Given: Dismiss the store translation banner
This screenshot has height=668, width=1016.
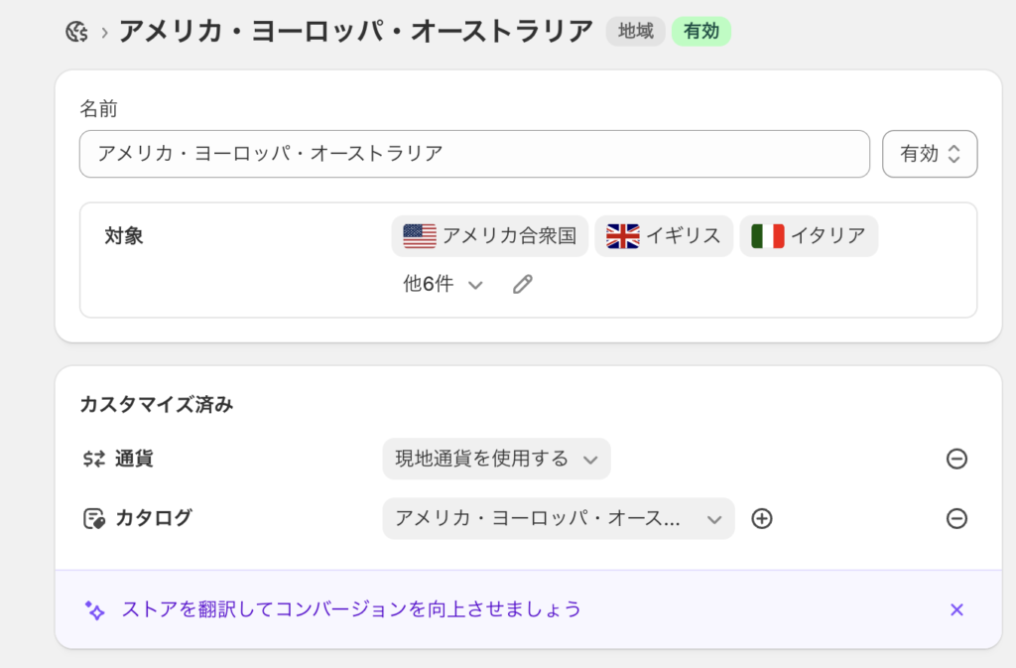Looking at the screenshot, I should pyautogui.click(x=956, y=609).
